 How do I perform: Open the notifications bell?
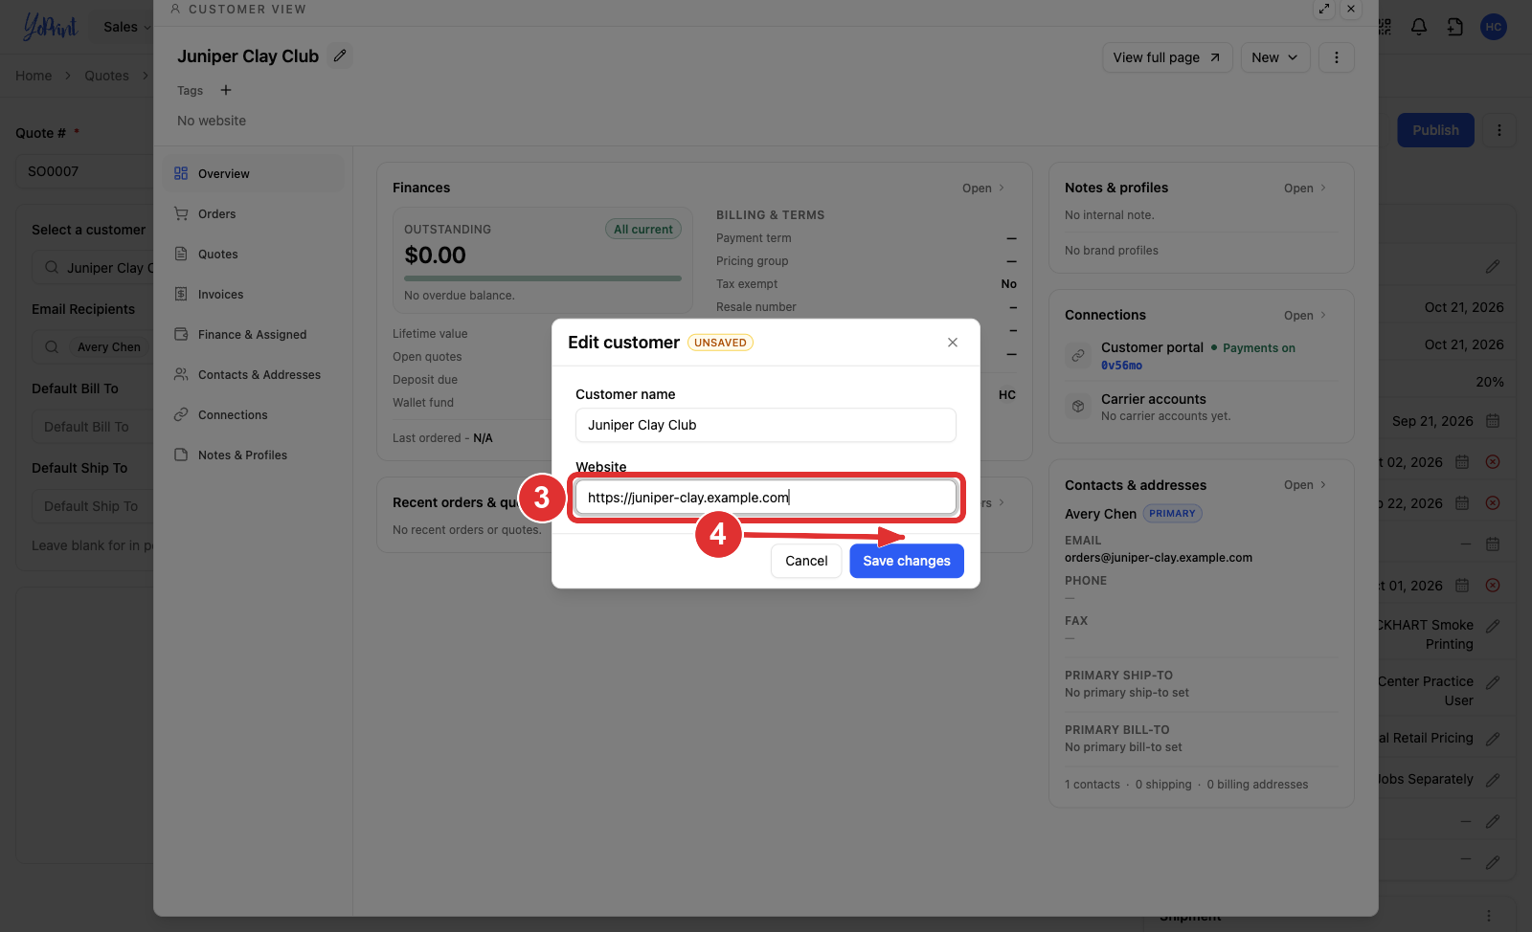point(1419,27)
